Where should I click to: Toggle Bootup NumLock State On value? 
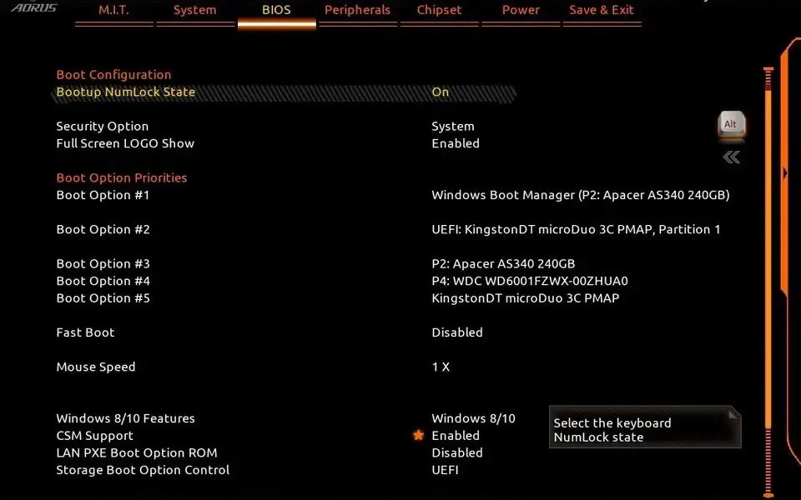click(x=441, y=92)
